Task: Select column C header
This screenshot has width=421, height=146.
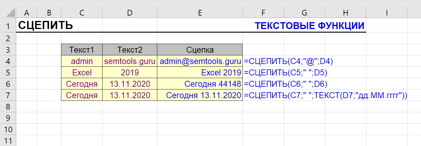Action: [x=81, y=13]
